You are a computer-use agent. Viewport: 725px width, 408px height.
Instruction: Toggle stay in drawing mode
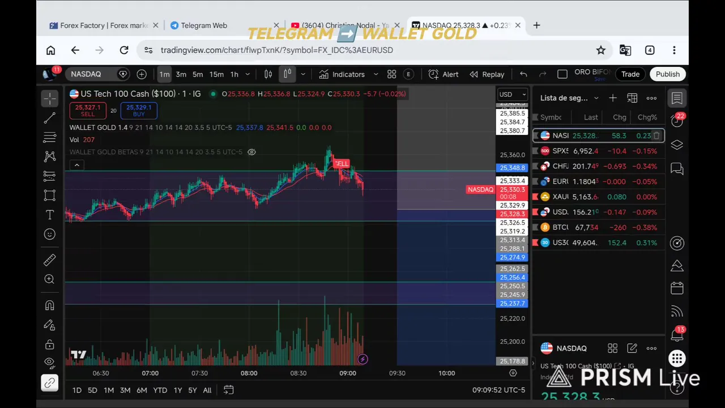point(50,325)
